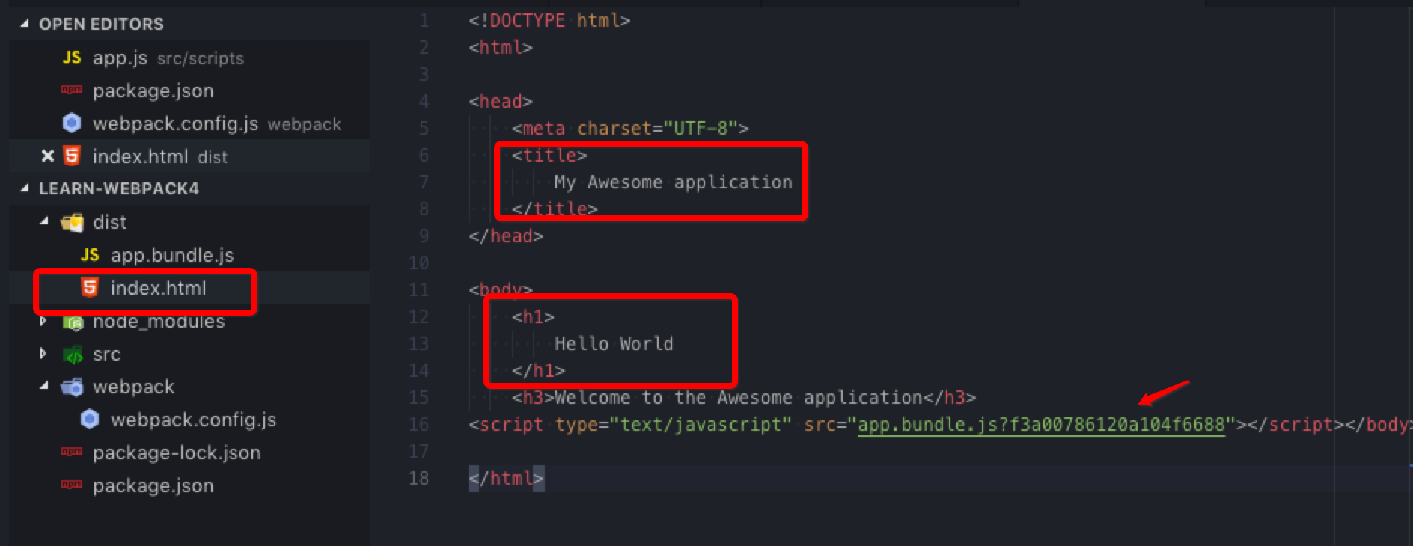Click the webpack icon of webpack.config.js in tree
Viewport: 1413px width, 546px height.
point(90,419)
